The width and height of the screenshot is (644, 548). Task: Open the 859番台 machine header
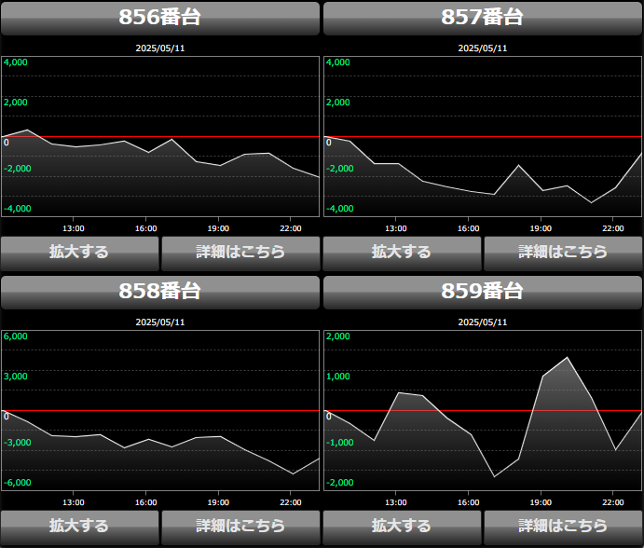[x=483, y=292]
